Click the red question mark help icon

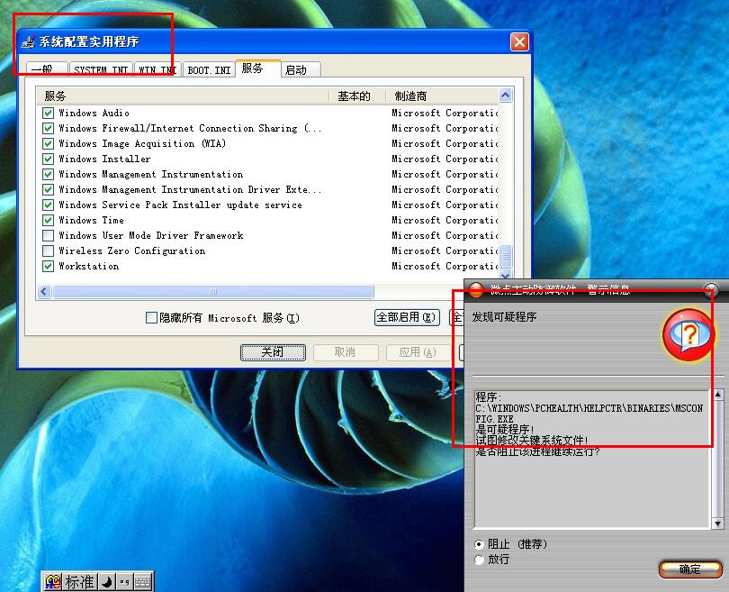coord(688,335)
